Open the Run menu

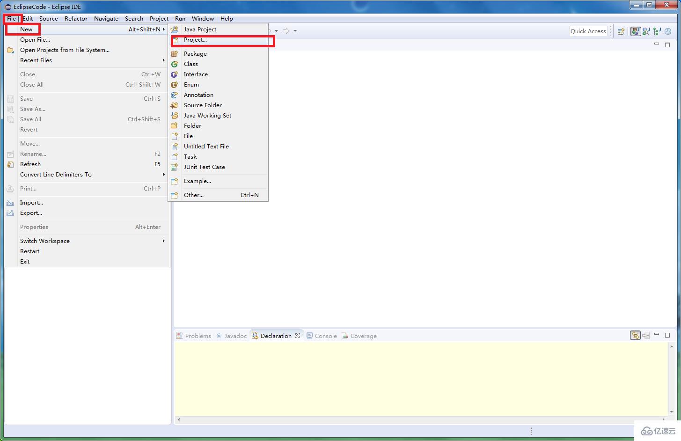tap(180, 19)
